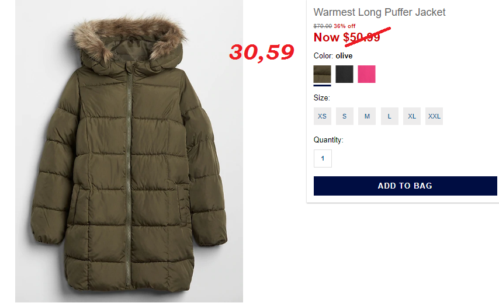Choose the black color swatch
The height and width of the screenshot is (303, 499).
pos(344,74)
